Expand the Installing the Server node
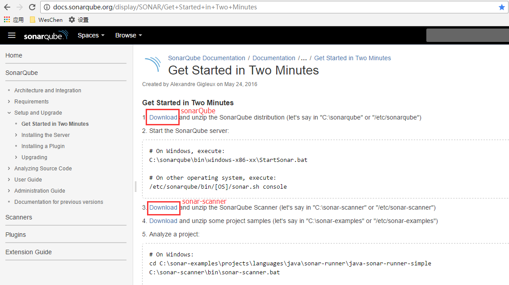509x285 pixels. [16, 135]
